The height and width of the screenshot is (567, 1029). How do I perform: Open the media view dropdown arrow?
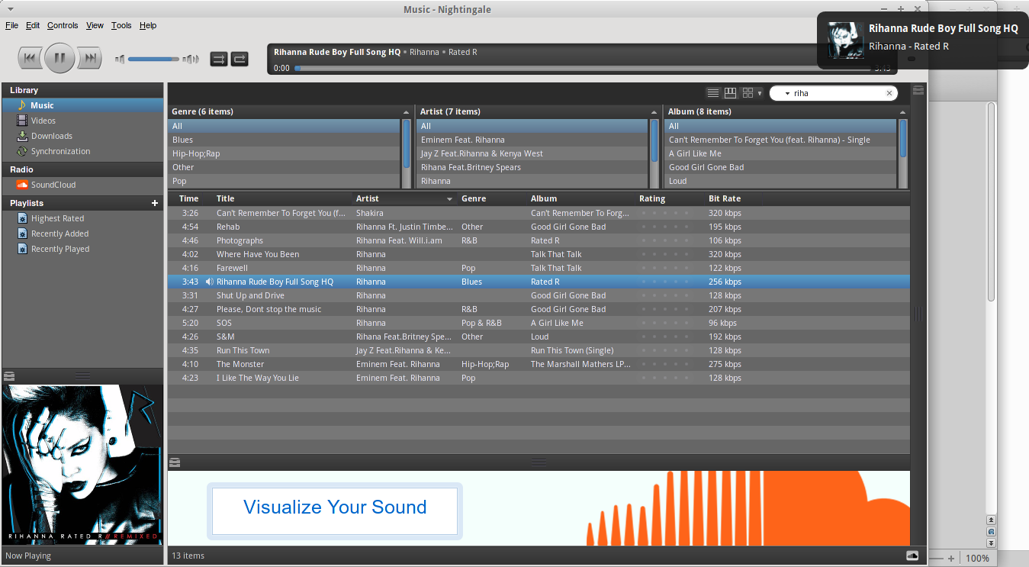click(760, 94)
